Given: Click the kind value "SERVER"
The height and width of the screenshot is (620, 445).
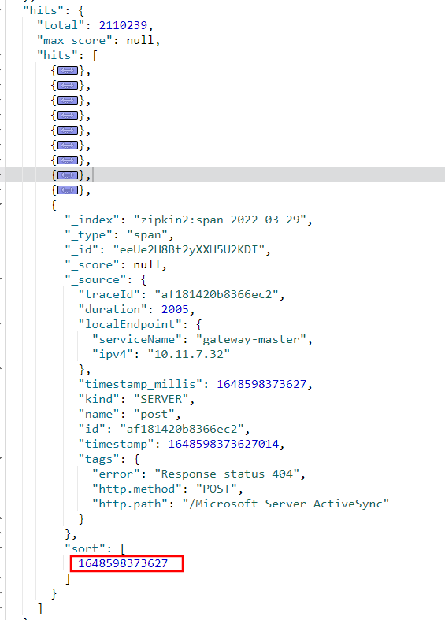Looking at the screenshot, I should (x=161, y=400).
